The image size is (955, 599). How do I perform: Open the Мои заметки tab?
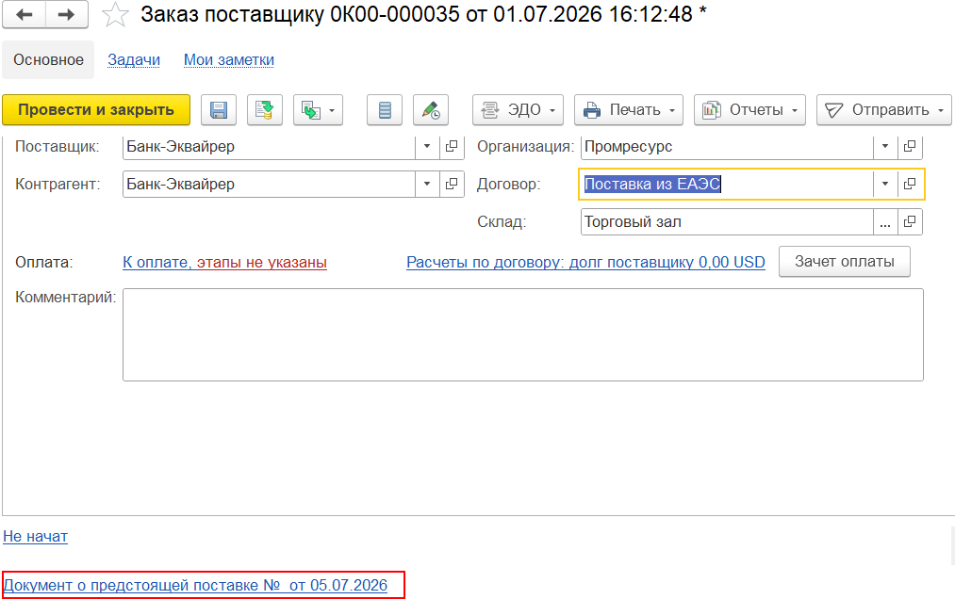point(229,59)
